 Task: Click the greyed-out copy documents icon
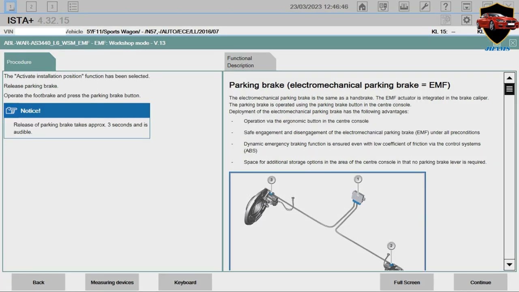tap(446, 20)
